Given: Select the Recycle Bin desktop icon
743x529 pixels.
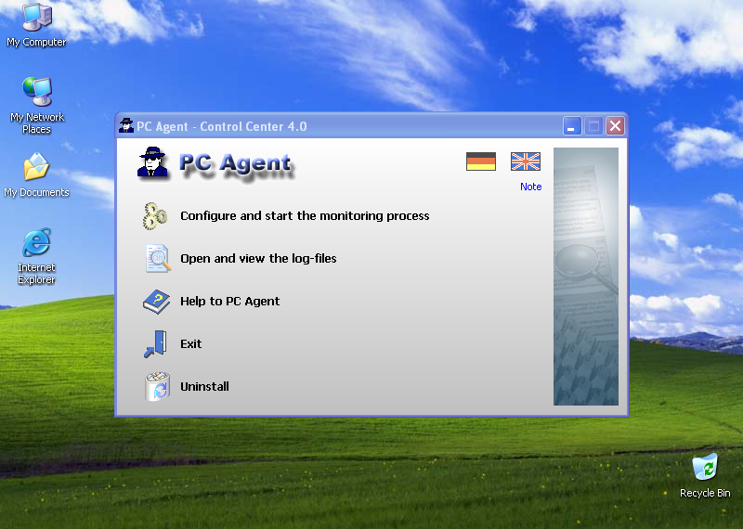Looking at the screenshot, I should click(x=705, y=475).
